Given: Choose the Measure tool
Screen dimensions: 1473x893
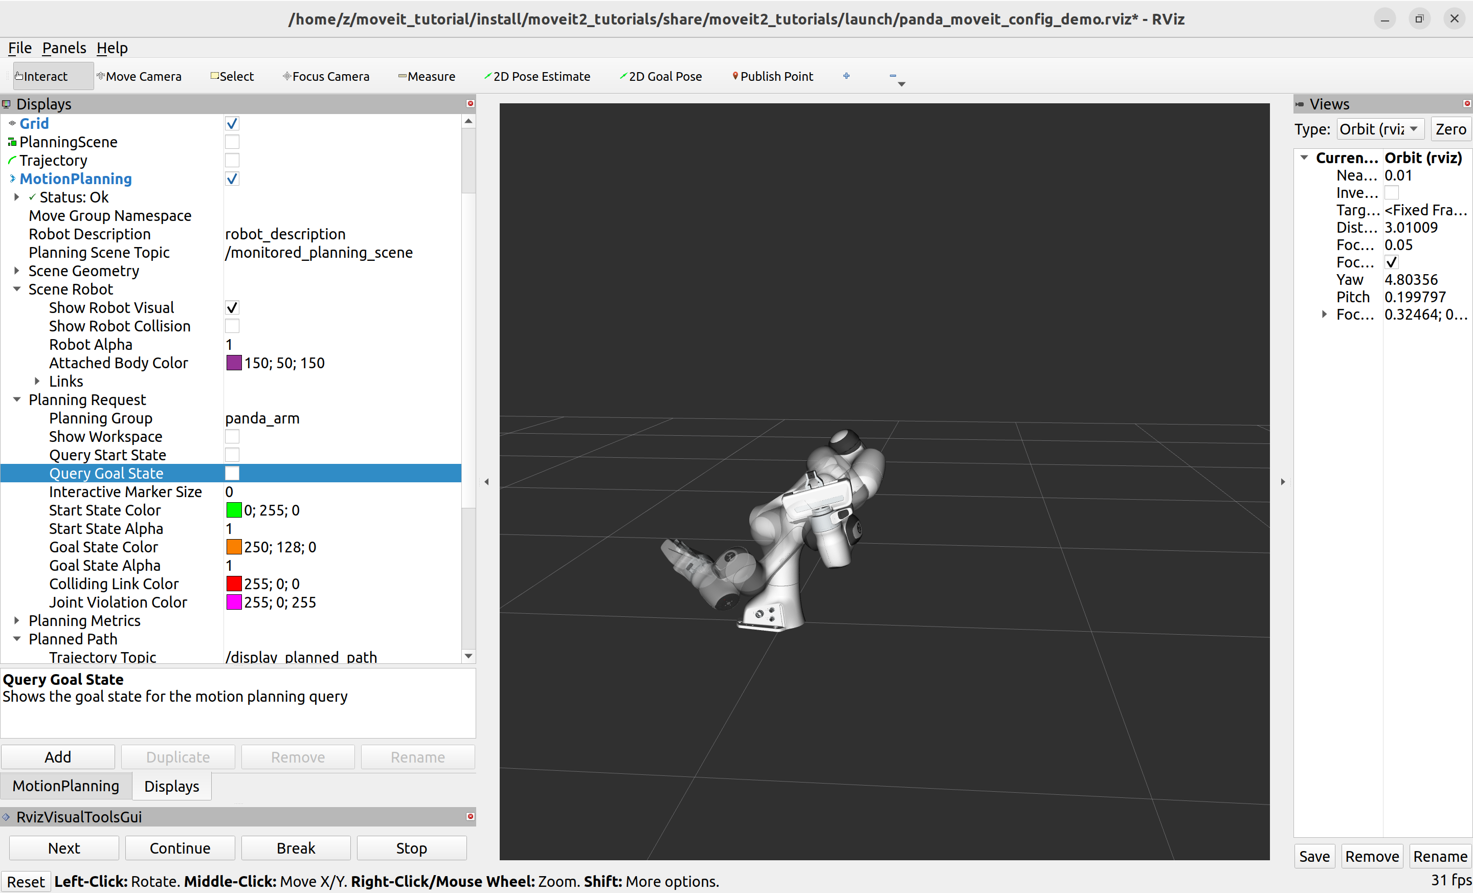Looking at the screenshot, I should 426,77.
